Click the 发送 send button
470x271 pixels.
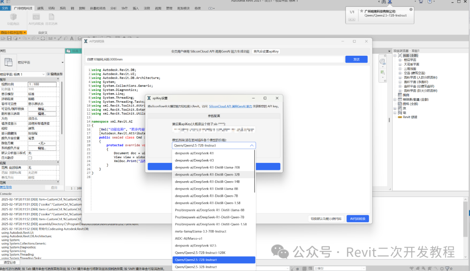tap(356, 59)
